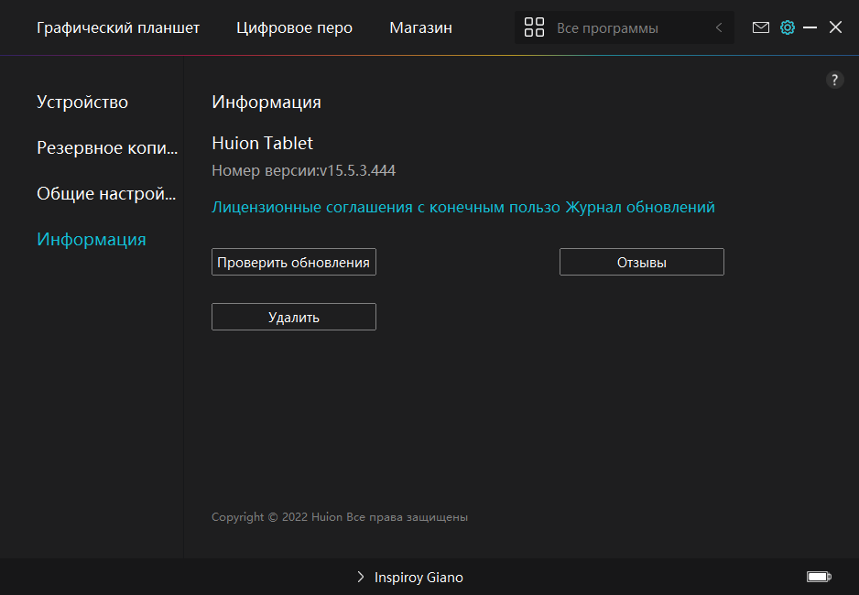Image resolution: width=859 pixels, height=595 pixels.
Task: Switch to Цифровое перо tab
Action: coord(294,27)
